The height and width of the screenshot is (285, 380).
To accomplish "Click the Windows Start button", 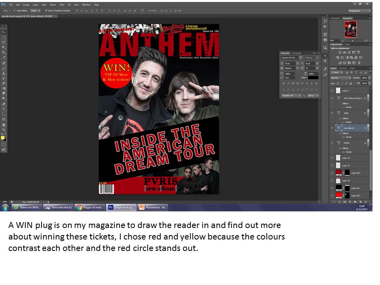I will [x=5, y=208].
